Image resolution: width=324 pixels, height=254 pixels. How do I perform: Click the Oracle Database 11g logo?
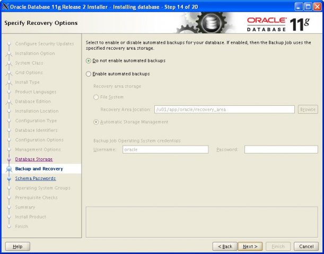(x=278, y=24)
